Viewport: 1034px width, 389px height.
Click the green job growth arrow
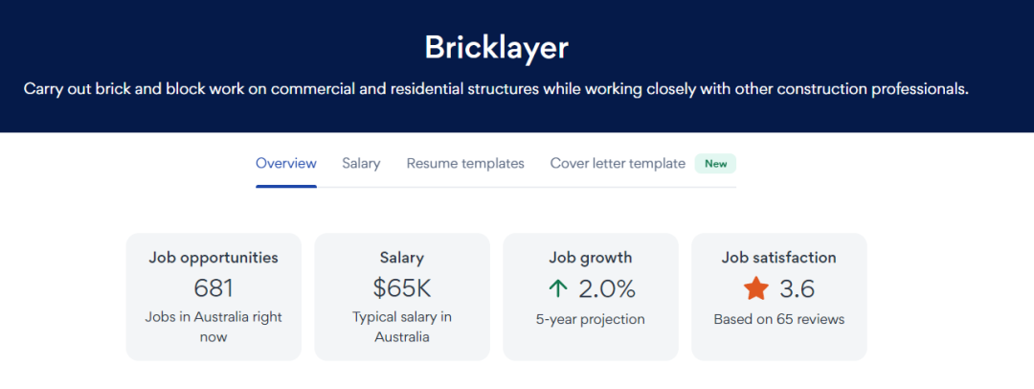(557, 289)
